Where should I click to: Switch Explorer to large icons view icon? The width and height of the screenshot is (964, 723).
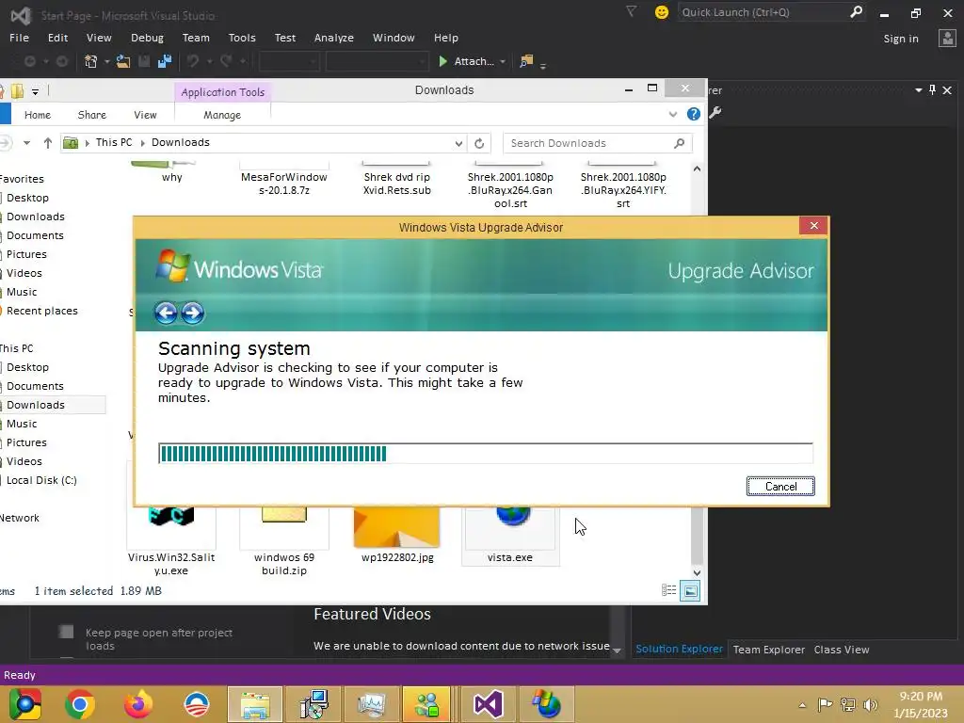(x=690, y=591)
